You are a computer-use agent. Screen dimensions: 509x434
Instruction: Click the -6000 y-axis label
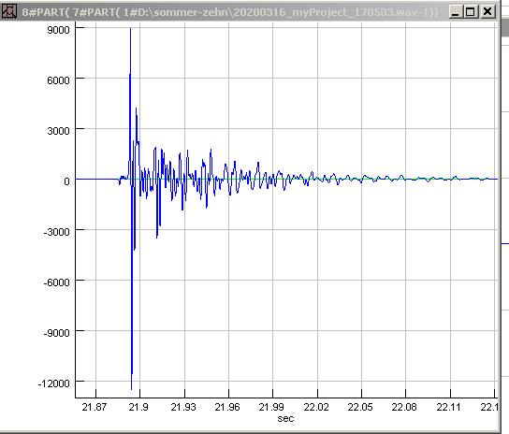click(57, 282)
